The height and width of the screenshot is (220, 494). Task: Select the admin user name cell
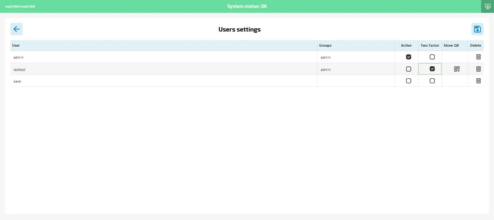click(x=164, y=57)
